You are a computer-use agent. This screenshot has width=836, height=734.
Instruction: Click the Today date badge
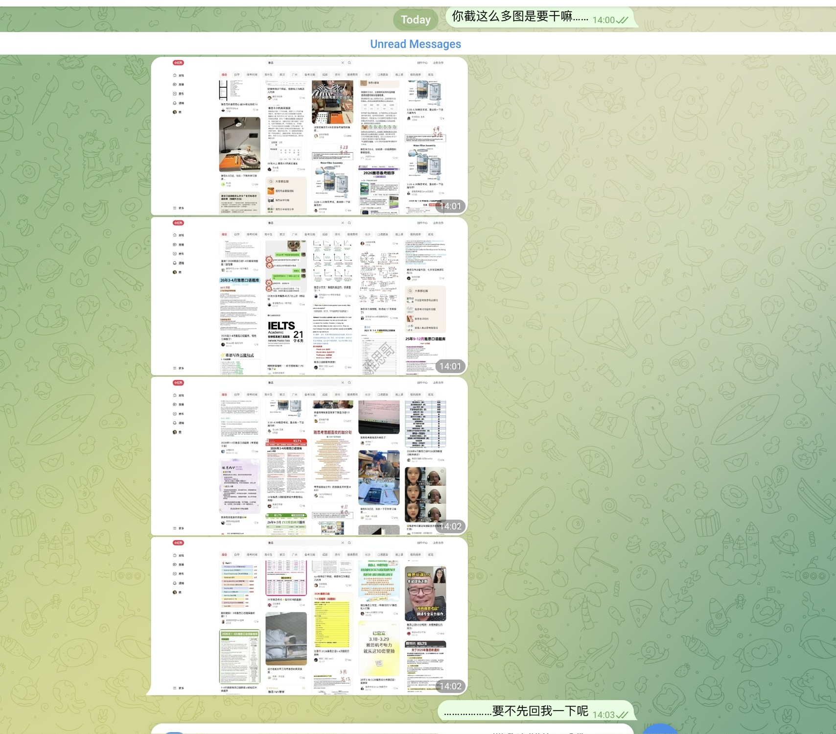click(416, 20)
